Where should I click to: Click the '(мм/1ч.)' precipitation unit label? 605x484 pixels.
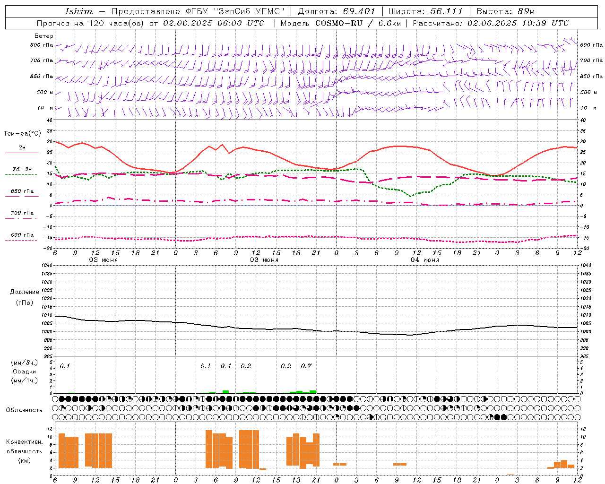tap(25, 380)
